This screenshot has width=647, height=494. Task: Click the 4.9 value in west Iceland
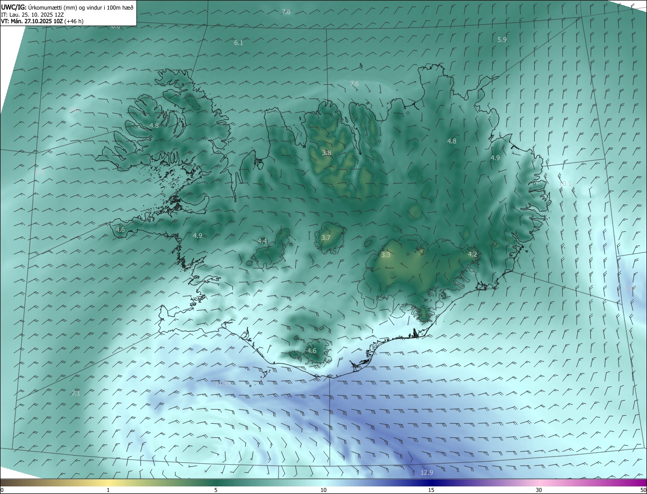coord(198,236)
